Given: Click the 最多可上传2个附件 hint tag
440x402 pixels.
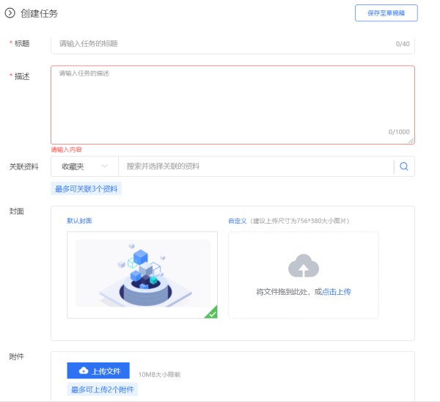Looking at the screenshot, I should pos(103,390).
